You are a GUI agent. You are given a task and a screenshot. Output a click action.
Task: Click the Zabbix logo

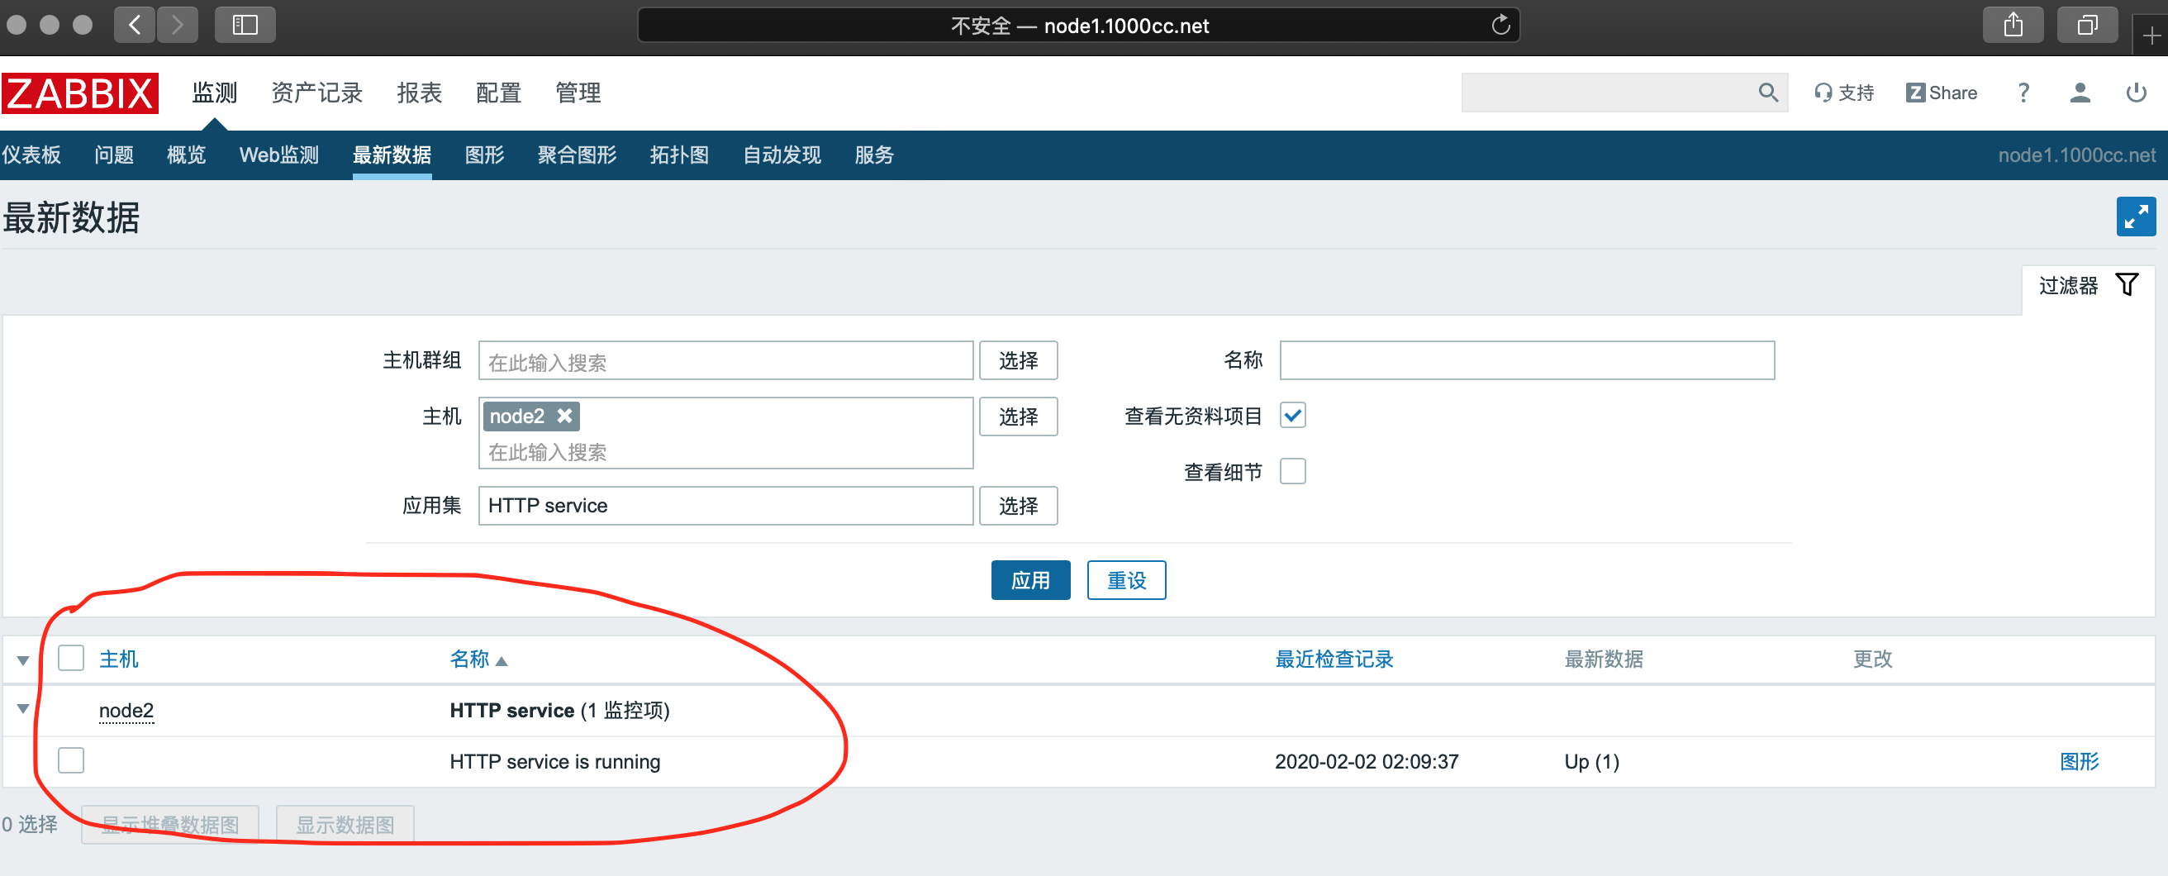tap(80, 93)
